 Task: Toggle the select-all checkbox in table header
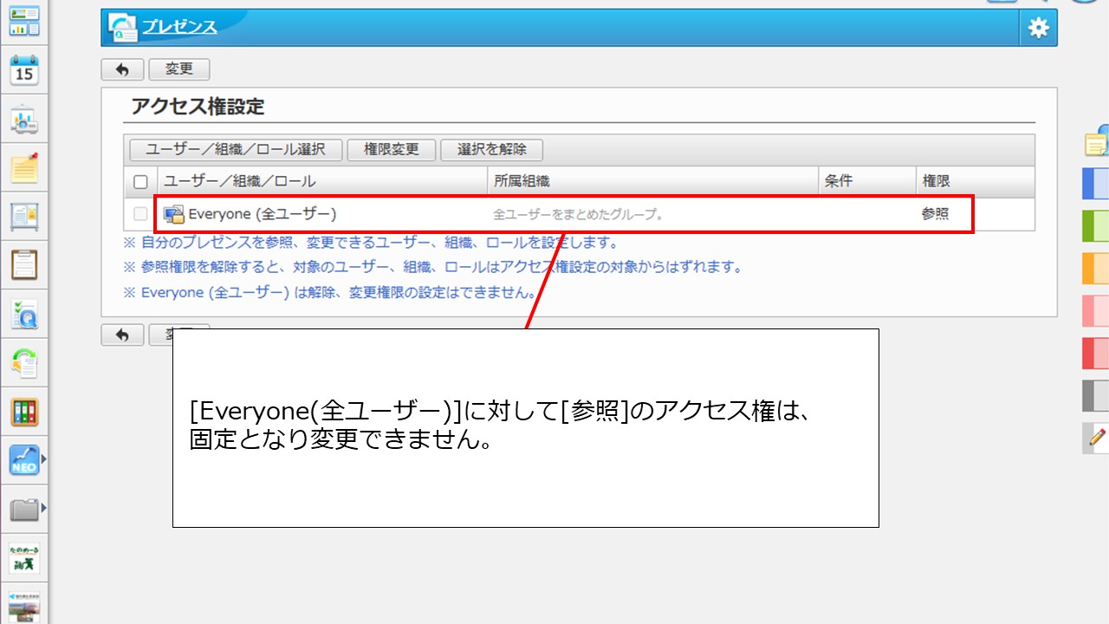click(140, 182)
